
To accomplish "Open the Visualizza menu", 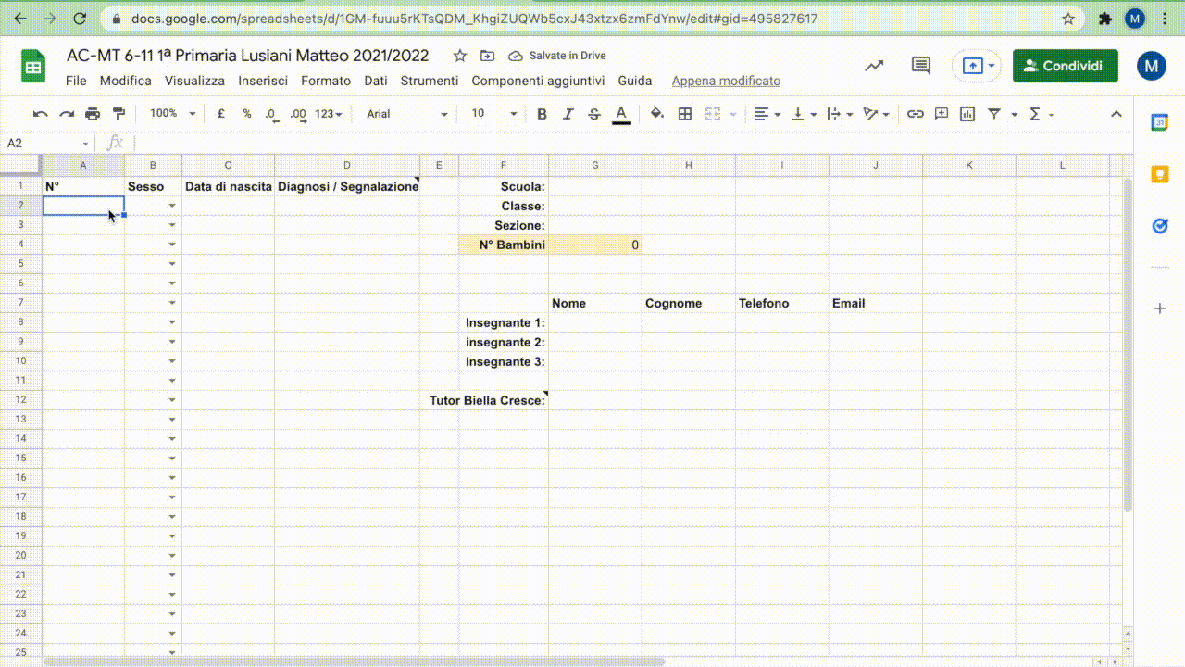I will [194, 81].
